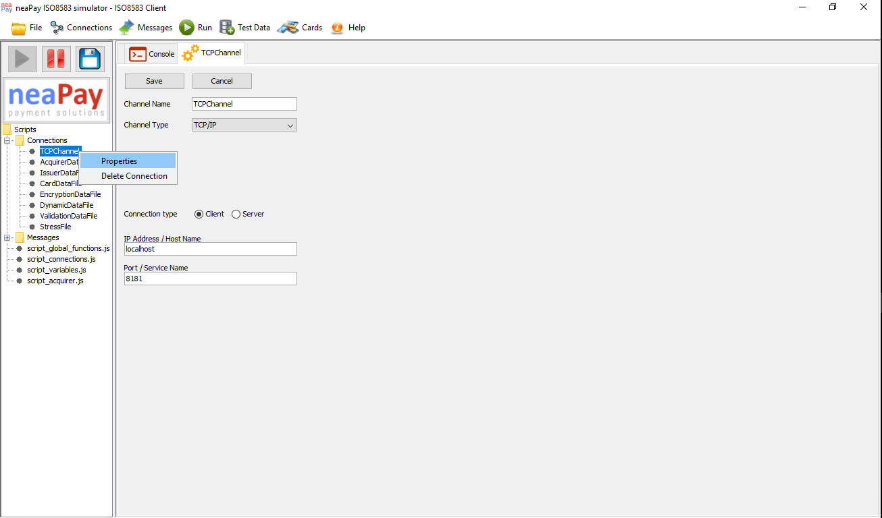This screenshot has width=882, height=518.
Task: Click the Connections folder icon in the tree
Action: [x=20, y=140]
